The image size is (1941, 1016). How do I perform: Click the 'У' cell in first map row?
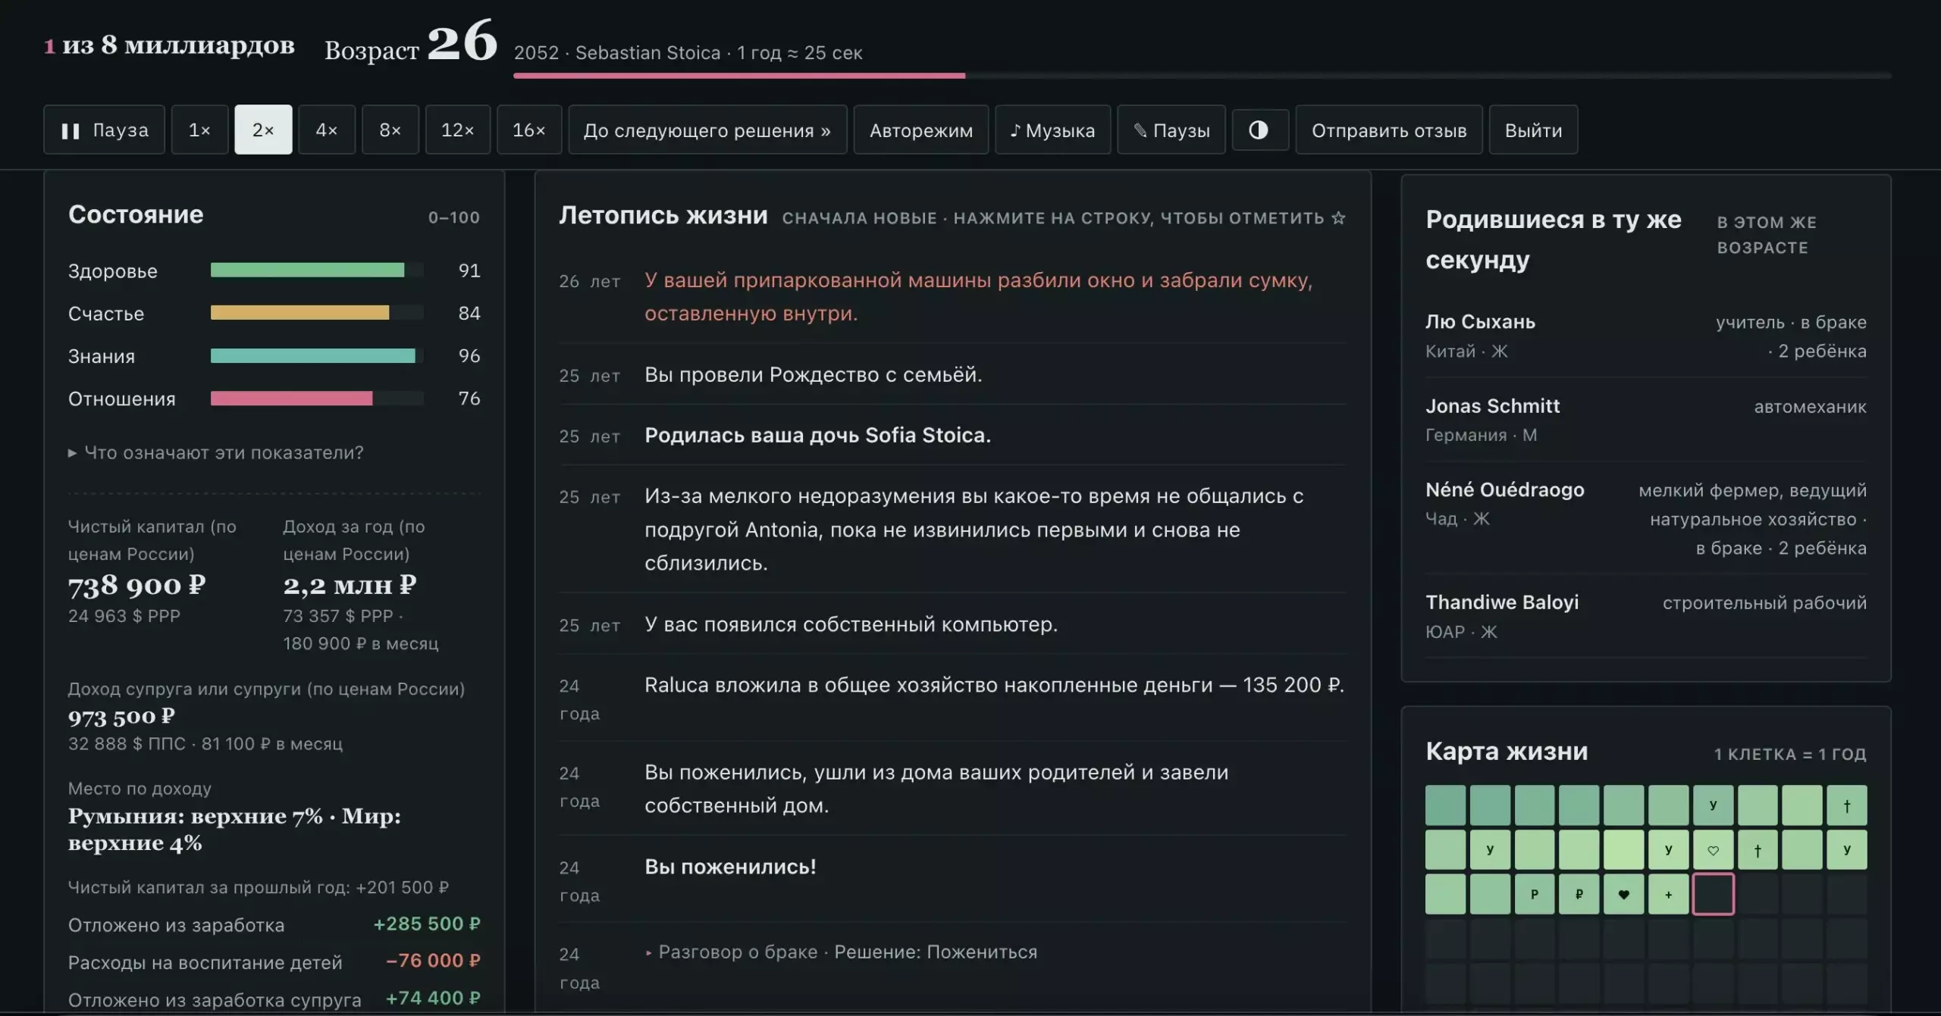1713,805
